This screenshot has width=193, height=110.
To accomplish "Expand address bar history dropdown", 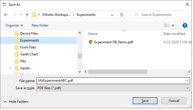I will [x=112, y=15].
